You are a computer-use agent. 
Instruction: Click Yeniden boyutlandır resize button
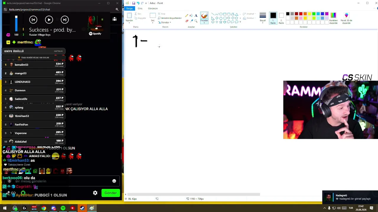pyautogui.click(x=170, y=18)
